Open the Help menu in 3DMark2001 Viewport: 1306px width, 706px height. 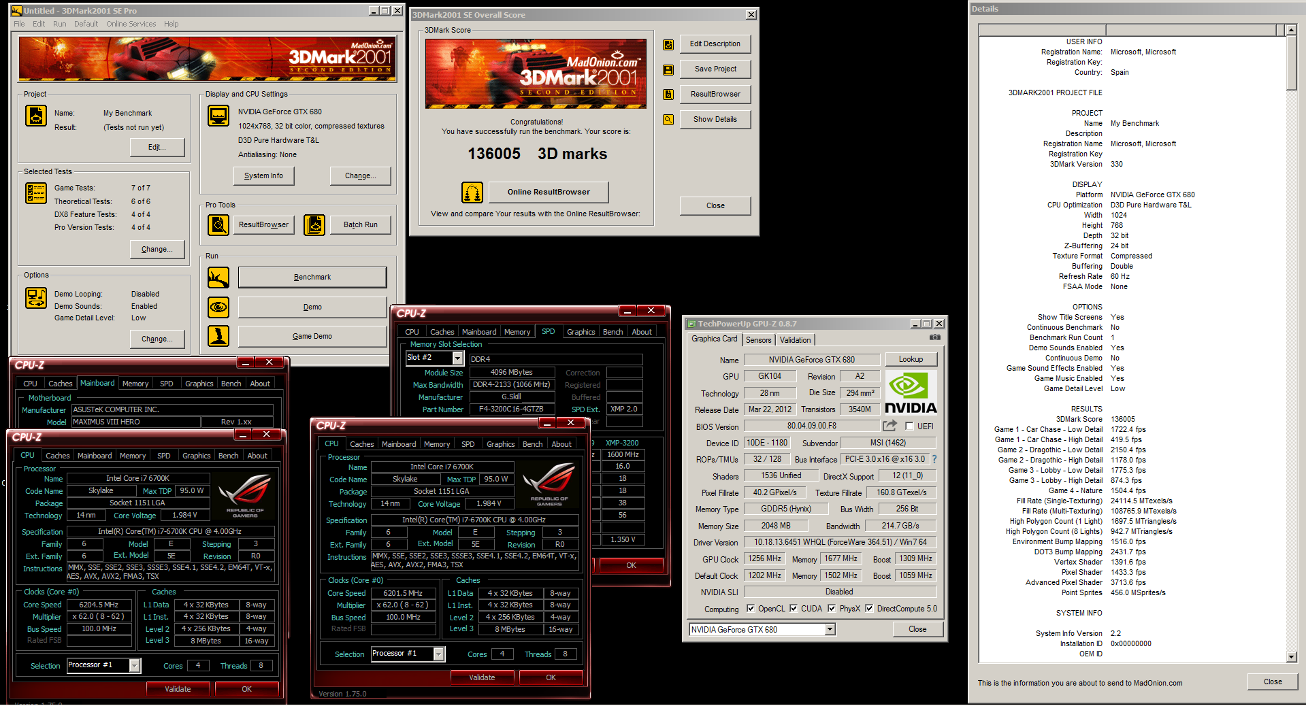(171, 24)
